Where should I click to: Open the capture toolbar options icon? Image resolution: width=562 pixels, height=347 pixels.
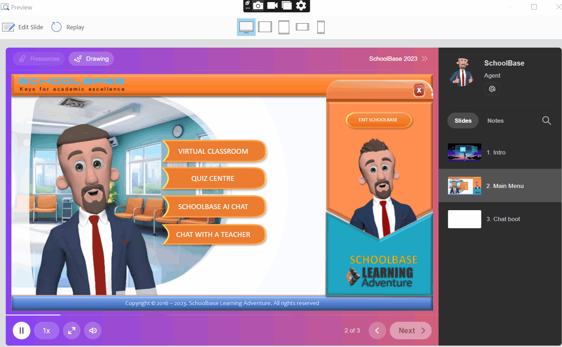[248, 5]
